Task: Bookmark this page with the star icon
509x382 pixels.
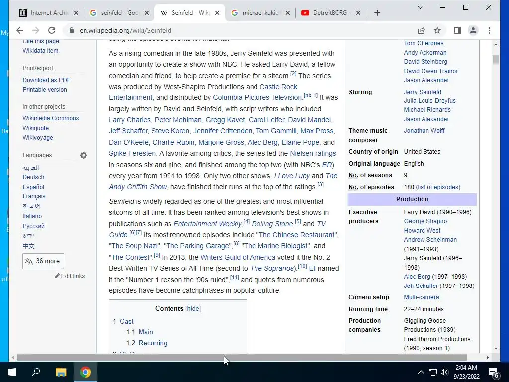Action: click(x=437, y=30)
